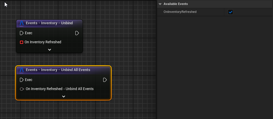This screenshot has width=273, height=119.
Task: Click the Available Events header text
Action: coord(175,4)
